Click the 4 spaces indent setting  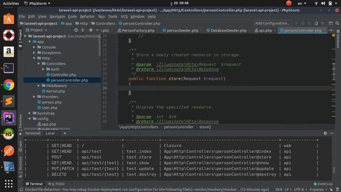click(x=318, y=190)
